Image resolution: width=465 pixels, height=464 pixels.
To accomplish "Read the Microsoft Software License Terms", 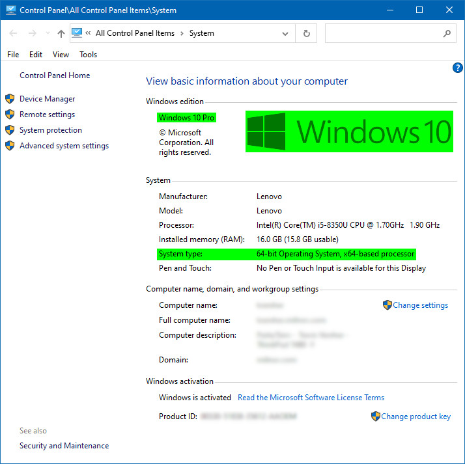I will click(x=311, y=398).
